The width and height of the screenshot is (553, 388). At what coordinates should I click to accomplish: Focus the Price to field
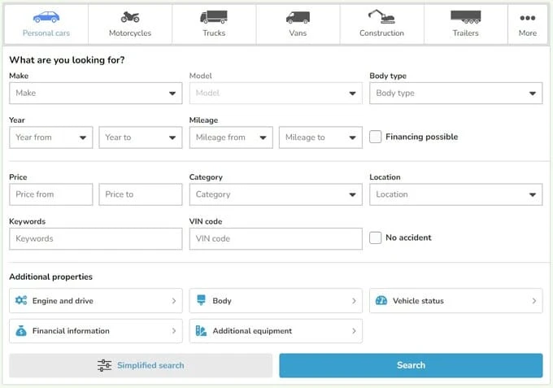pos(141,194)
